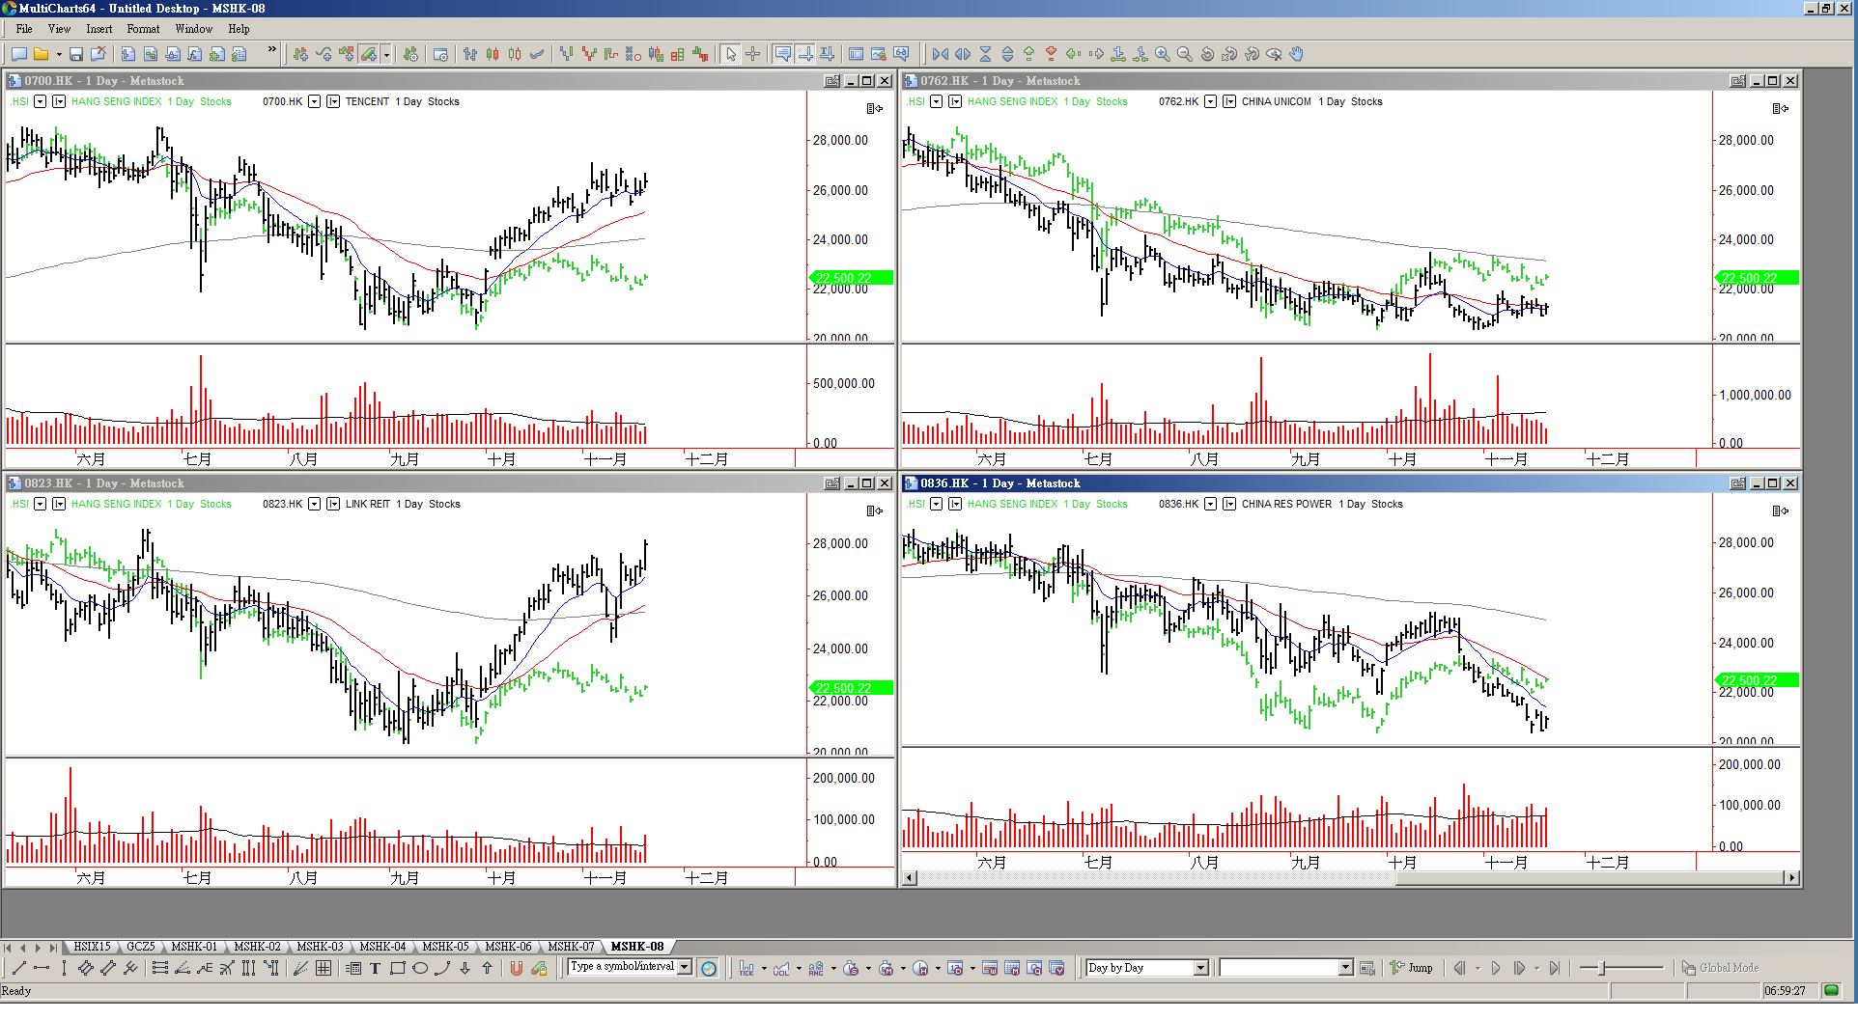This screenshot has height=1020, width=1858.
Task: Click the Jump button
Action: (x=1412, y=968)
